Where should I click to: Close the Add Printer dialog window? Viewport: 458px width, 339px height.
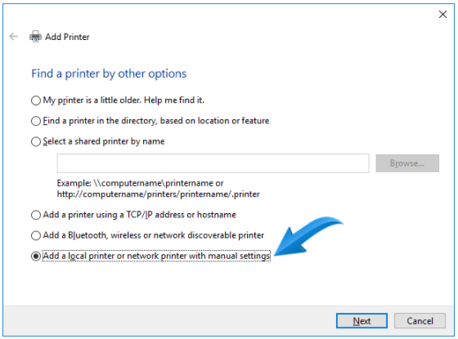pos(442,14)
